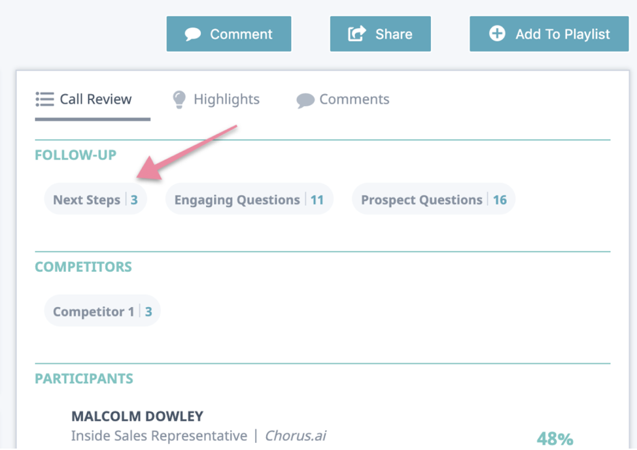Click the list icon beside Call Review

pyautogui.click(x=44, y=99)
